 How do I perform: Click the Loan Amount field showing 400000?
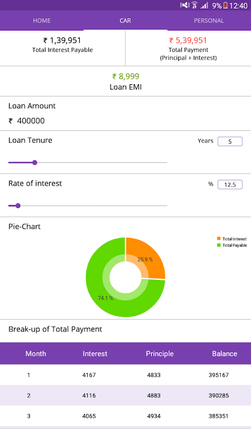[x=125, y=121]
